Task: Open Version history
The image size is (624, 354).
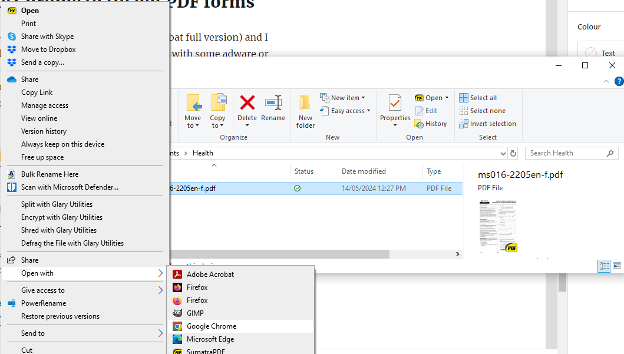Action: [x=85, y=131]
